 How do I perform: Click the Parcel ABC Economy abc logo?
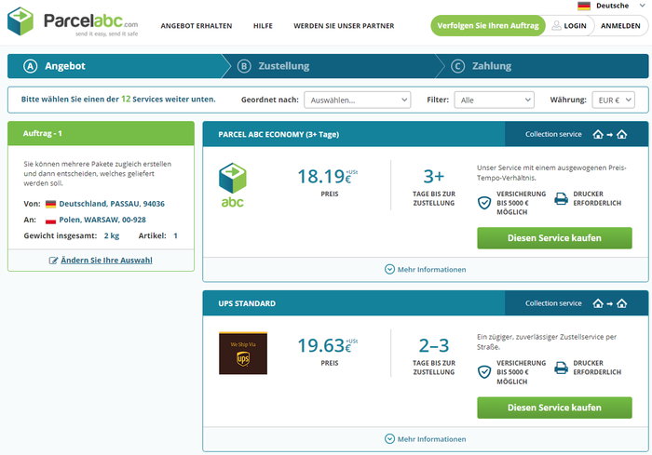(233, 185)
